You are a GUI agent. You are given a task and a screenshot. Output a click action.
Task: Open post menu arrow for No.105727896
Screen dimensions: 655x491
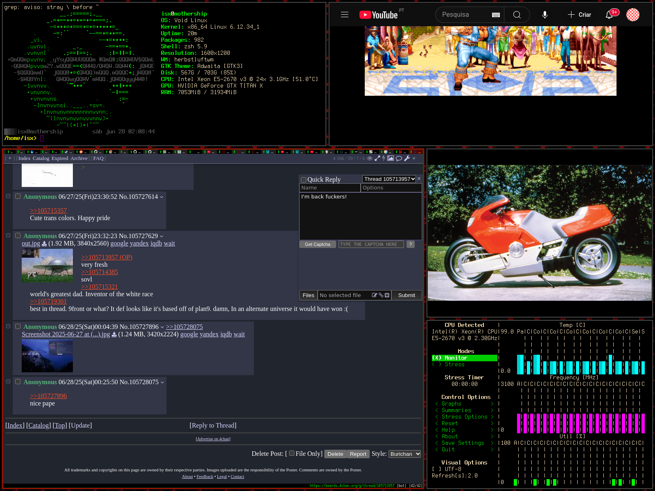point(162,327)
